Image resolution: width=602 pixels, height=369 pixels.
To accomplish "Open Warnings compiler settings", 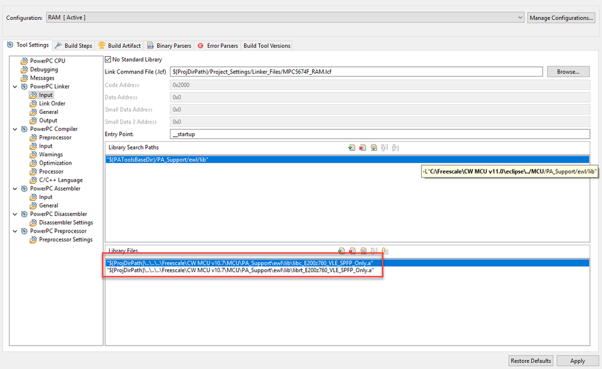I will (51, 154).
